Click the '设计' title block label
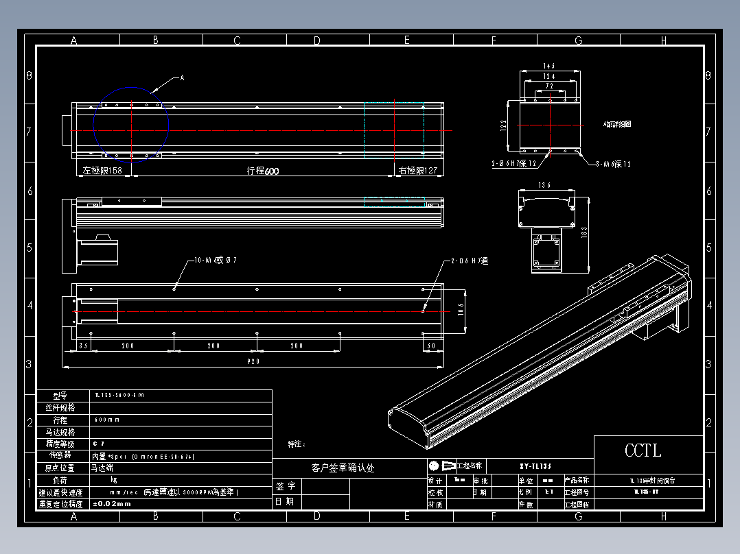The image size is (740, 554). click(435, 481)
